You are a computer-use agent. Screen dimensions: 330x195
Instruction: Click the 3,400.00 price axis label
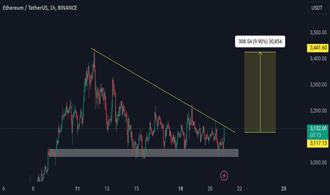[318, 58]
